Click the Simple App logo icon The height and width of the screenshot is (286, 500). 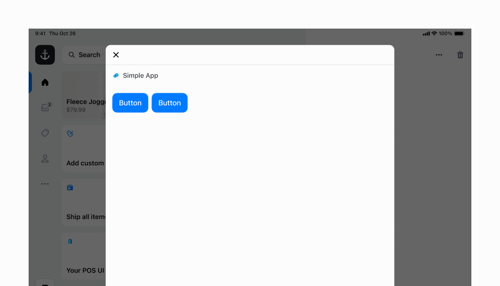[116, 75]
